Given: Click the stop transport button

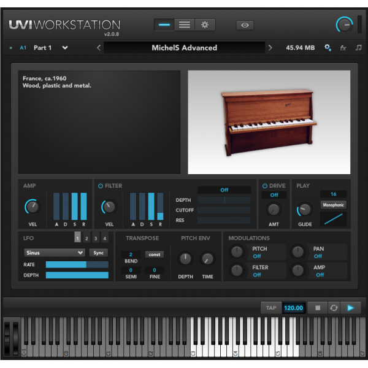Looking at the screenshot, I should [x=318, y=308].
